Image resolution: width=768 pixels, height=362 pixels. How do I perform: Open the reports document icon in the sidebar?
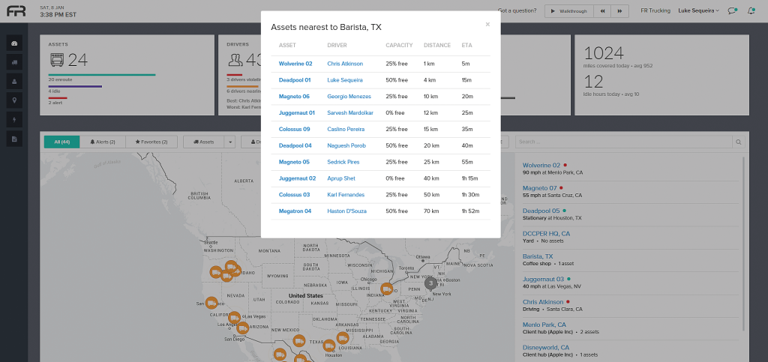point(14,139)
